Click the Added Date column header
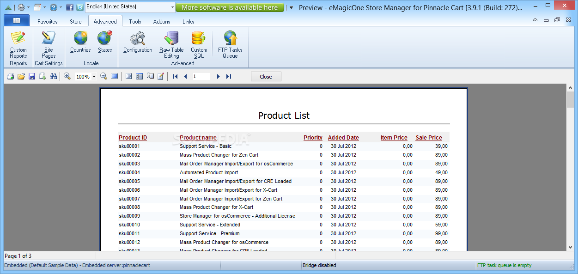Image resolution: width=578 pixels, height=274 pixels. click(343, 138)
